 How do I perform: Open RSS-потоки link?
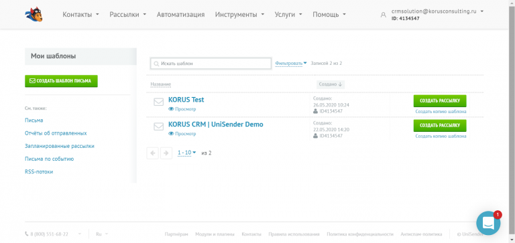tap(39, 171)
